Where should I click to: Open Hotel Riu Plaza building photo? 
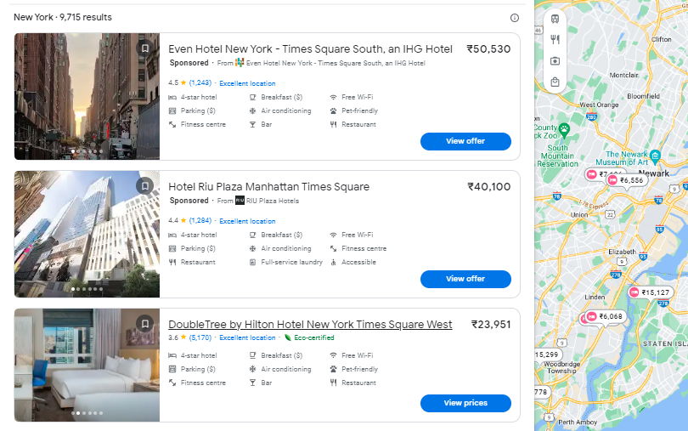(x=87, y=234)
